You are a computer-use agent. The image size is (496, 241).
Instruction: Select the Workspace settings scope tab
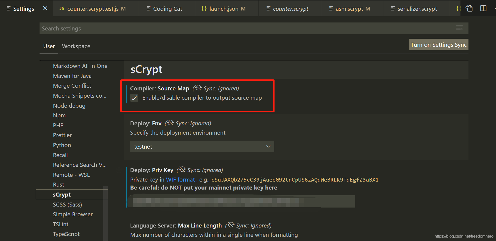tap(76, 46)
